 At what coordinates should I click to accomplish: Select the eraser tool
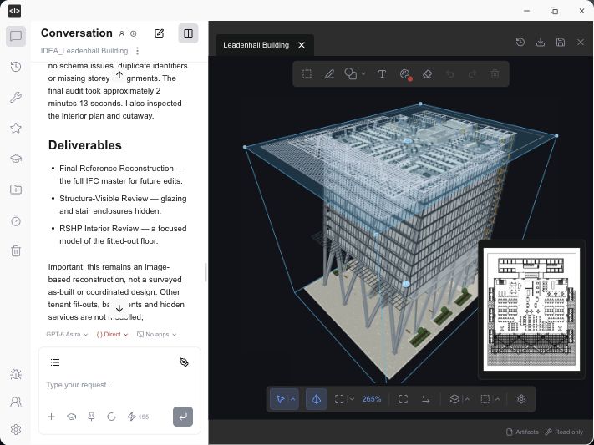(x=427, y=73)
